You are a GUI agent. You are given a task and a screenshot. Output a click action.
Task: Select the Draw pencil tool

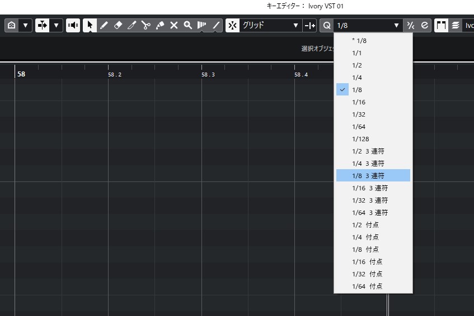pos(104,25)
